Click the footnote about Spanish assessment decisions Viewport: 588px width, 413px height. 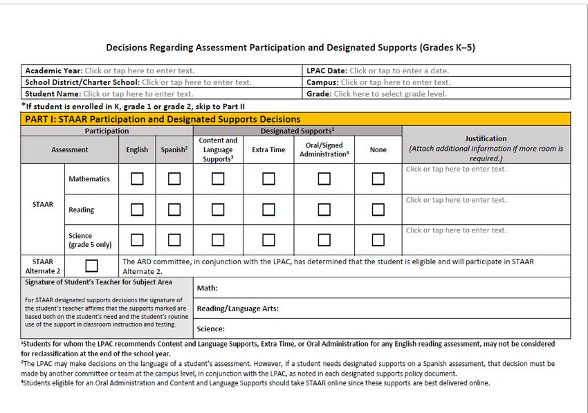pos(288,368)
